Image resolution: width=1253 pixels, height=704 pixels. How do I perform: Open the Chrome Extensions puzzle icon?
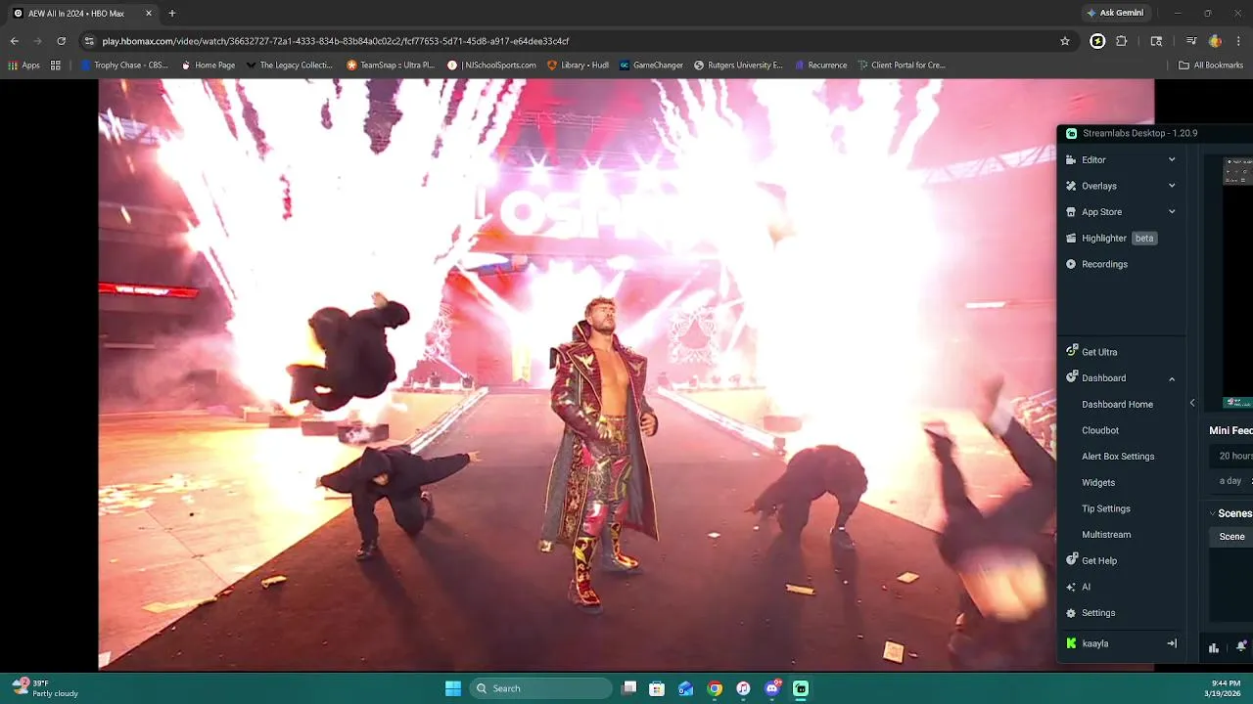click(1122, 41)
